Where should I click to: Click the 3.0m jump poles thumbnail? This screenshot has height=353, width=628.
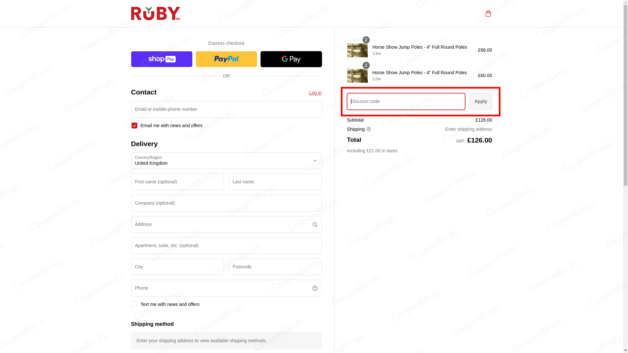click(357, 76)
